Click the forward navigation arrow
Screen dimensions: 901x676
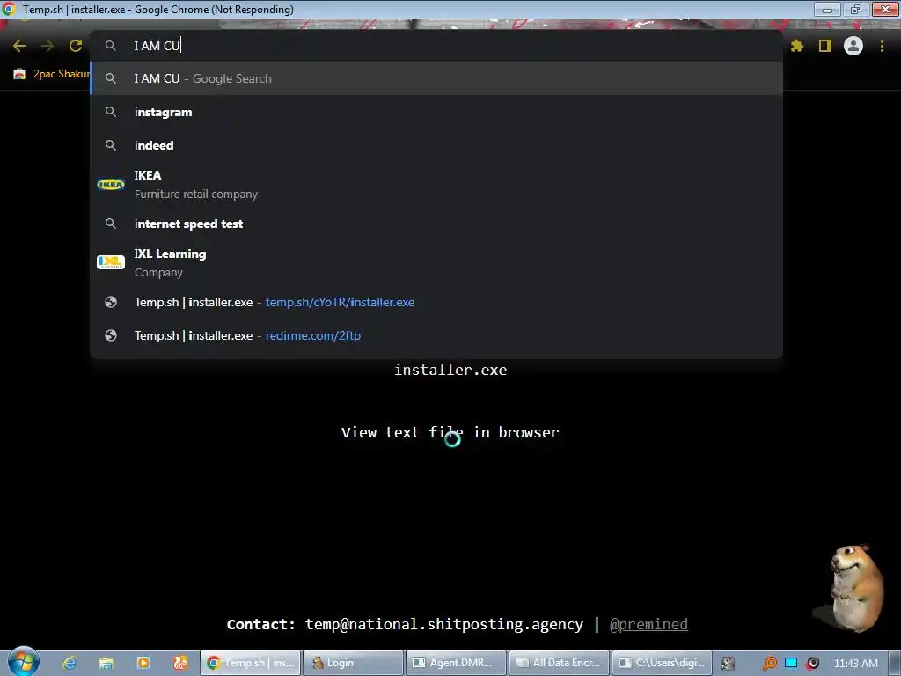pos(48,46)
